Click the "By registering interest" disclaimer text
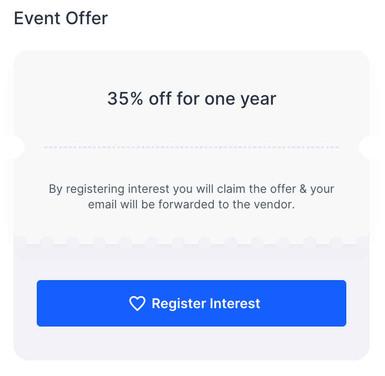 [x=192, y=196]
